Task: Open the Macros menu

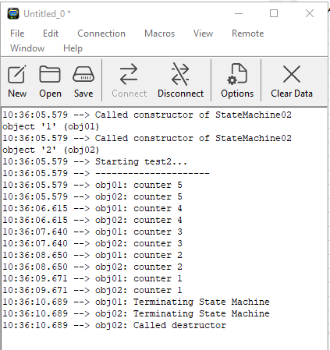Action: pos(159,34)
